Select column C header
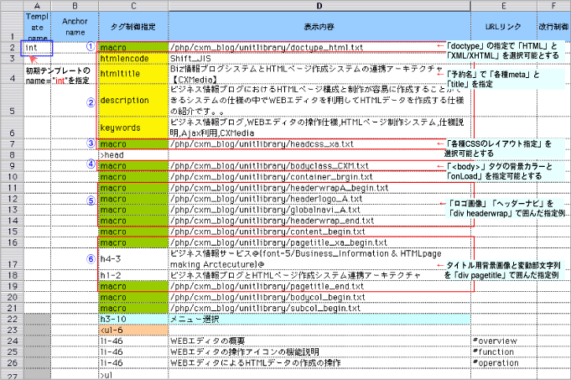This screenshot has height=380, width=571. pos(133,6)
